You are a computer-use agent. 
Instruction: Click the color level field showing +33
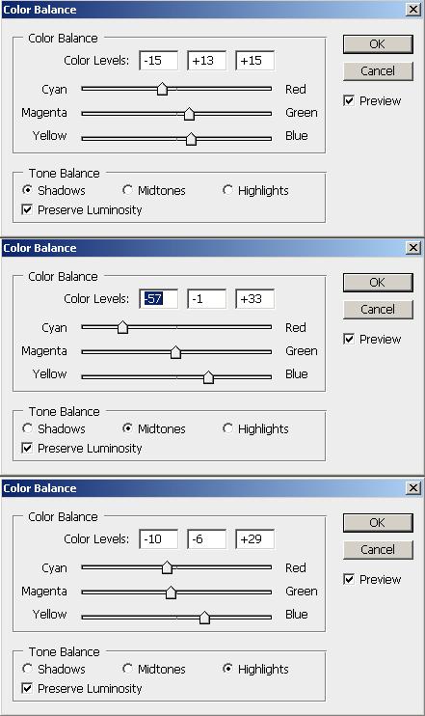click(255, 299)
